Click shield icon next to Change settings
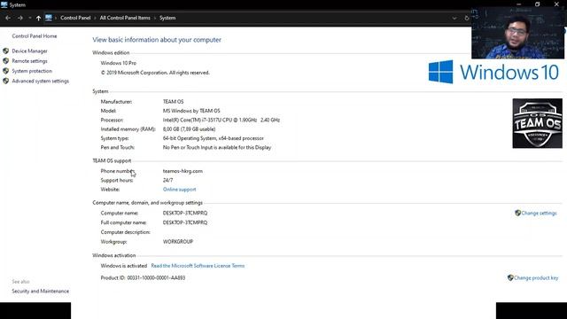 (x=517, y=213)
